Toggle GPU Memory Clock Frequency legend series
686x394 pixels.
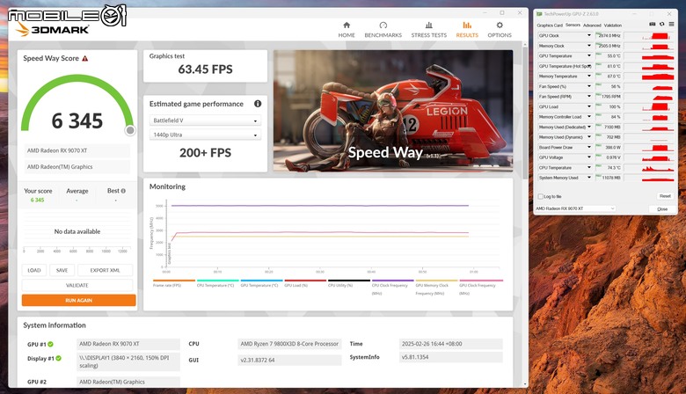[x=436, y=287]
